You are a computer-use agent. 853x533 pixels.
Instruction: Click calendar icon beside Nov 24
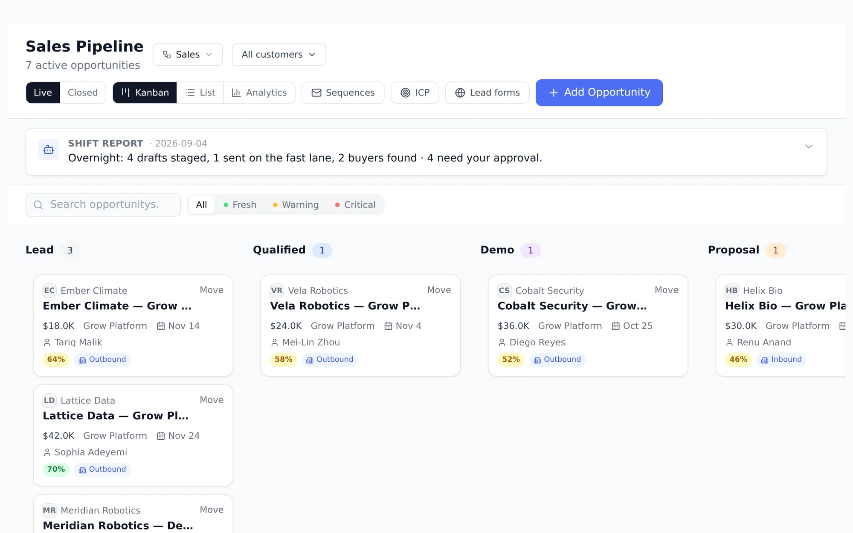[161, 436]
